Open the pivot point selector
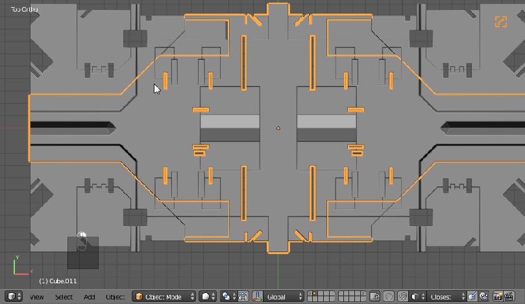This screenshot has width=525, height=304. 228,296
